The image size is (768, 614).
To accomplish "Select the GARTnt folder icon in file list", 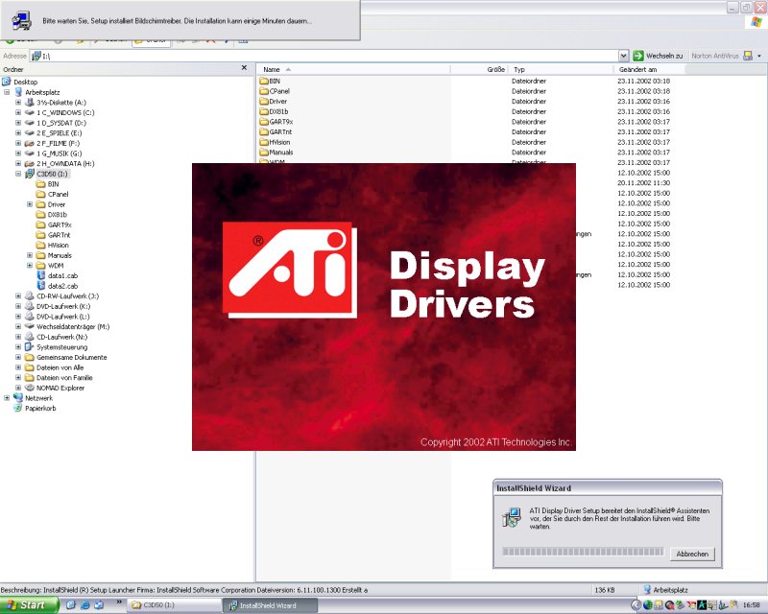I will [x=264, y=131].
